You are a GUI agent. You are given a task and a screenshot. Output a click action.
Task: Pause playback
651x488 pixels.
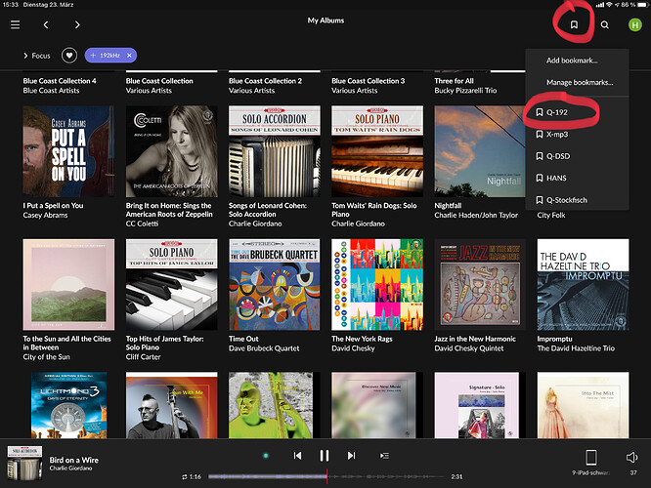pos(324,456)
